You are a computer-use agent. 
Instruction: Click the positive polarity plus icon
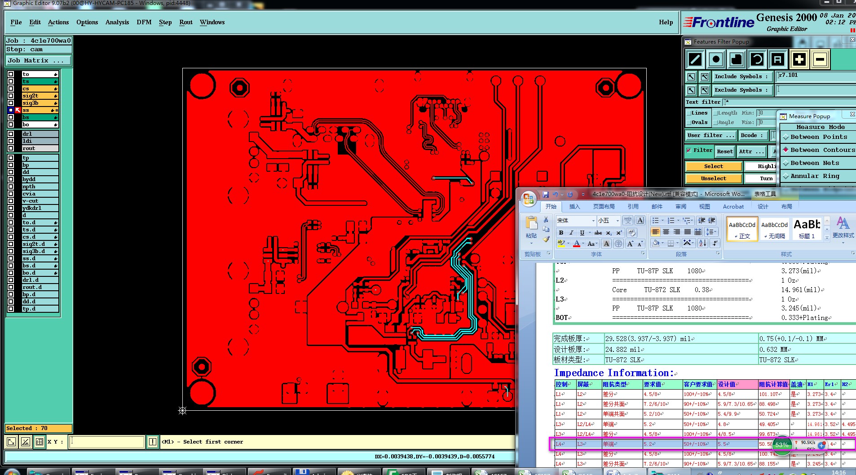coord(799,59)
